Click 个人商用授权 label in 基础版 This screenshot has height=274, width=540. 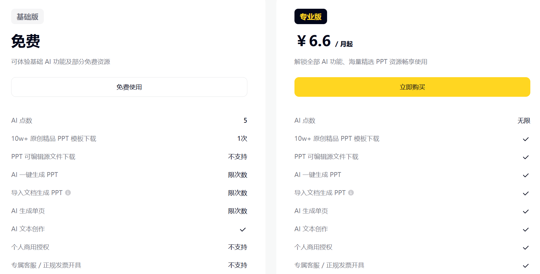click(x=30, y=247)
